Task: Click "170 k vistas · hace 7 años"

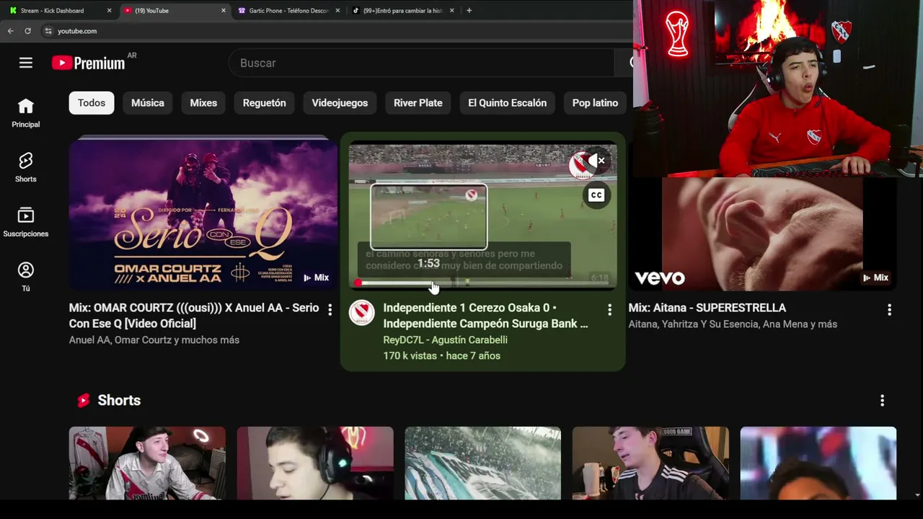Action: tap(441, 355)
